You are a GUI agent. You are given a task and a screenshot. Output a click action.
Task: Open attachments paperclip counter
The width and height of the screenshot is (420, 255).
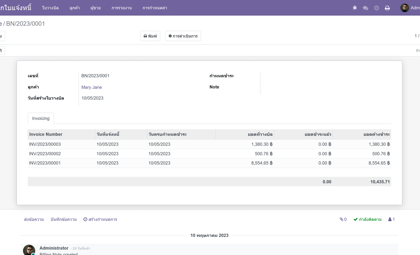(x=343, y=219)
